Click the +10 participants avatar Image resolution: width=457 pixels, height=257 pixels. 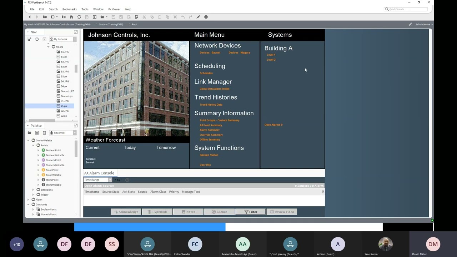[x=17, y=245]
